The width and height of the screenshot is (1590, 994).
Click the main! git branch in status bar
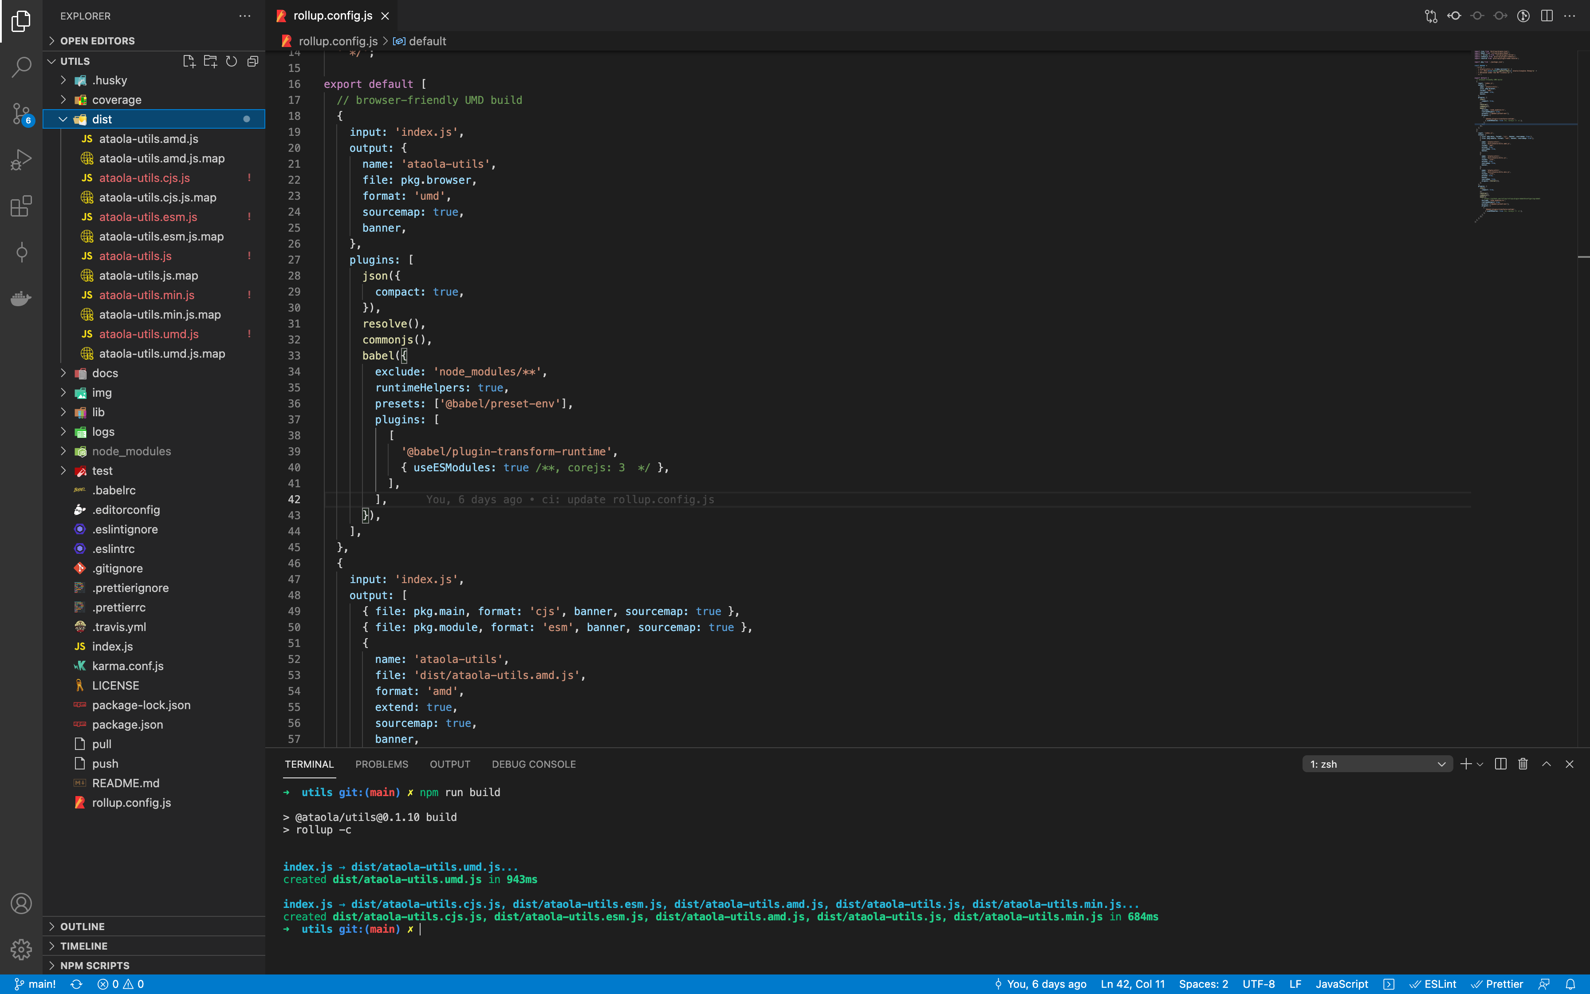coord(35,984)
